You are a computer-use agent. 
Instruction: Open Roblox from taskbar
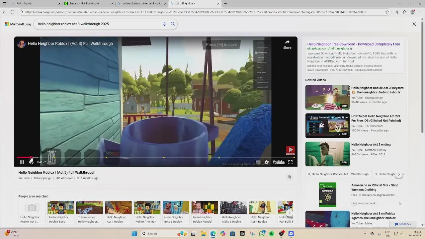pos(291,234)
